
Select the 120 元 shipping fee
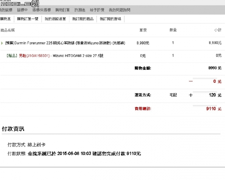(x=215, y=95)
